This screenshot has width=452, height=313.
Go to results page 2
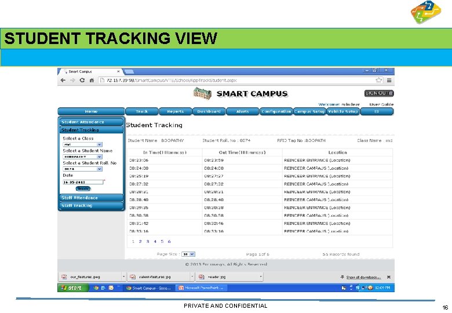pyautogui.click(x=140, y=242)
